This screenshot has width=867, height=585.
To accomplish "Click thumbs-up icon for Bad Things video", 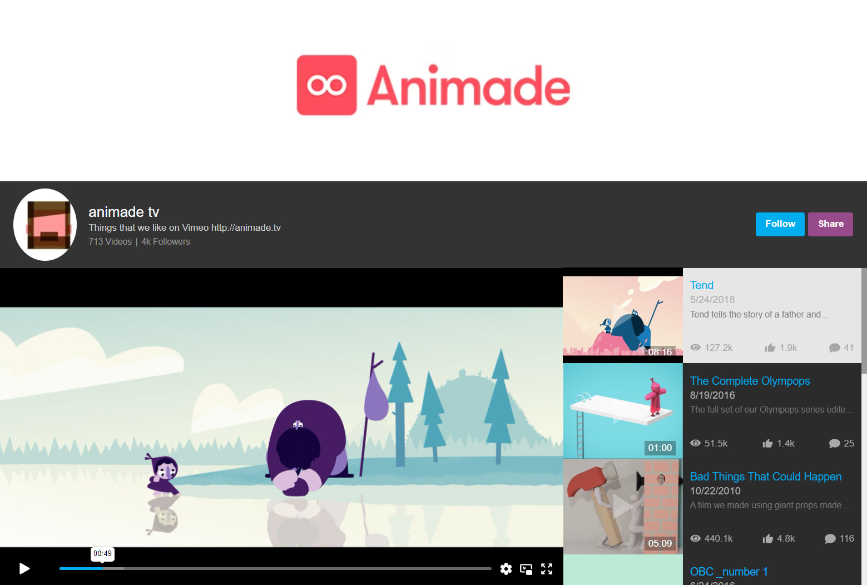I will click(767, 538).
